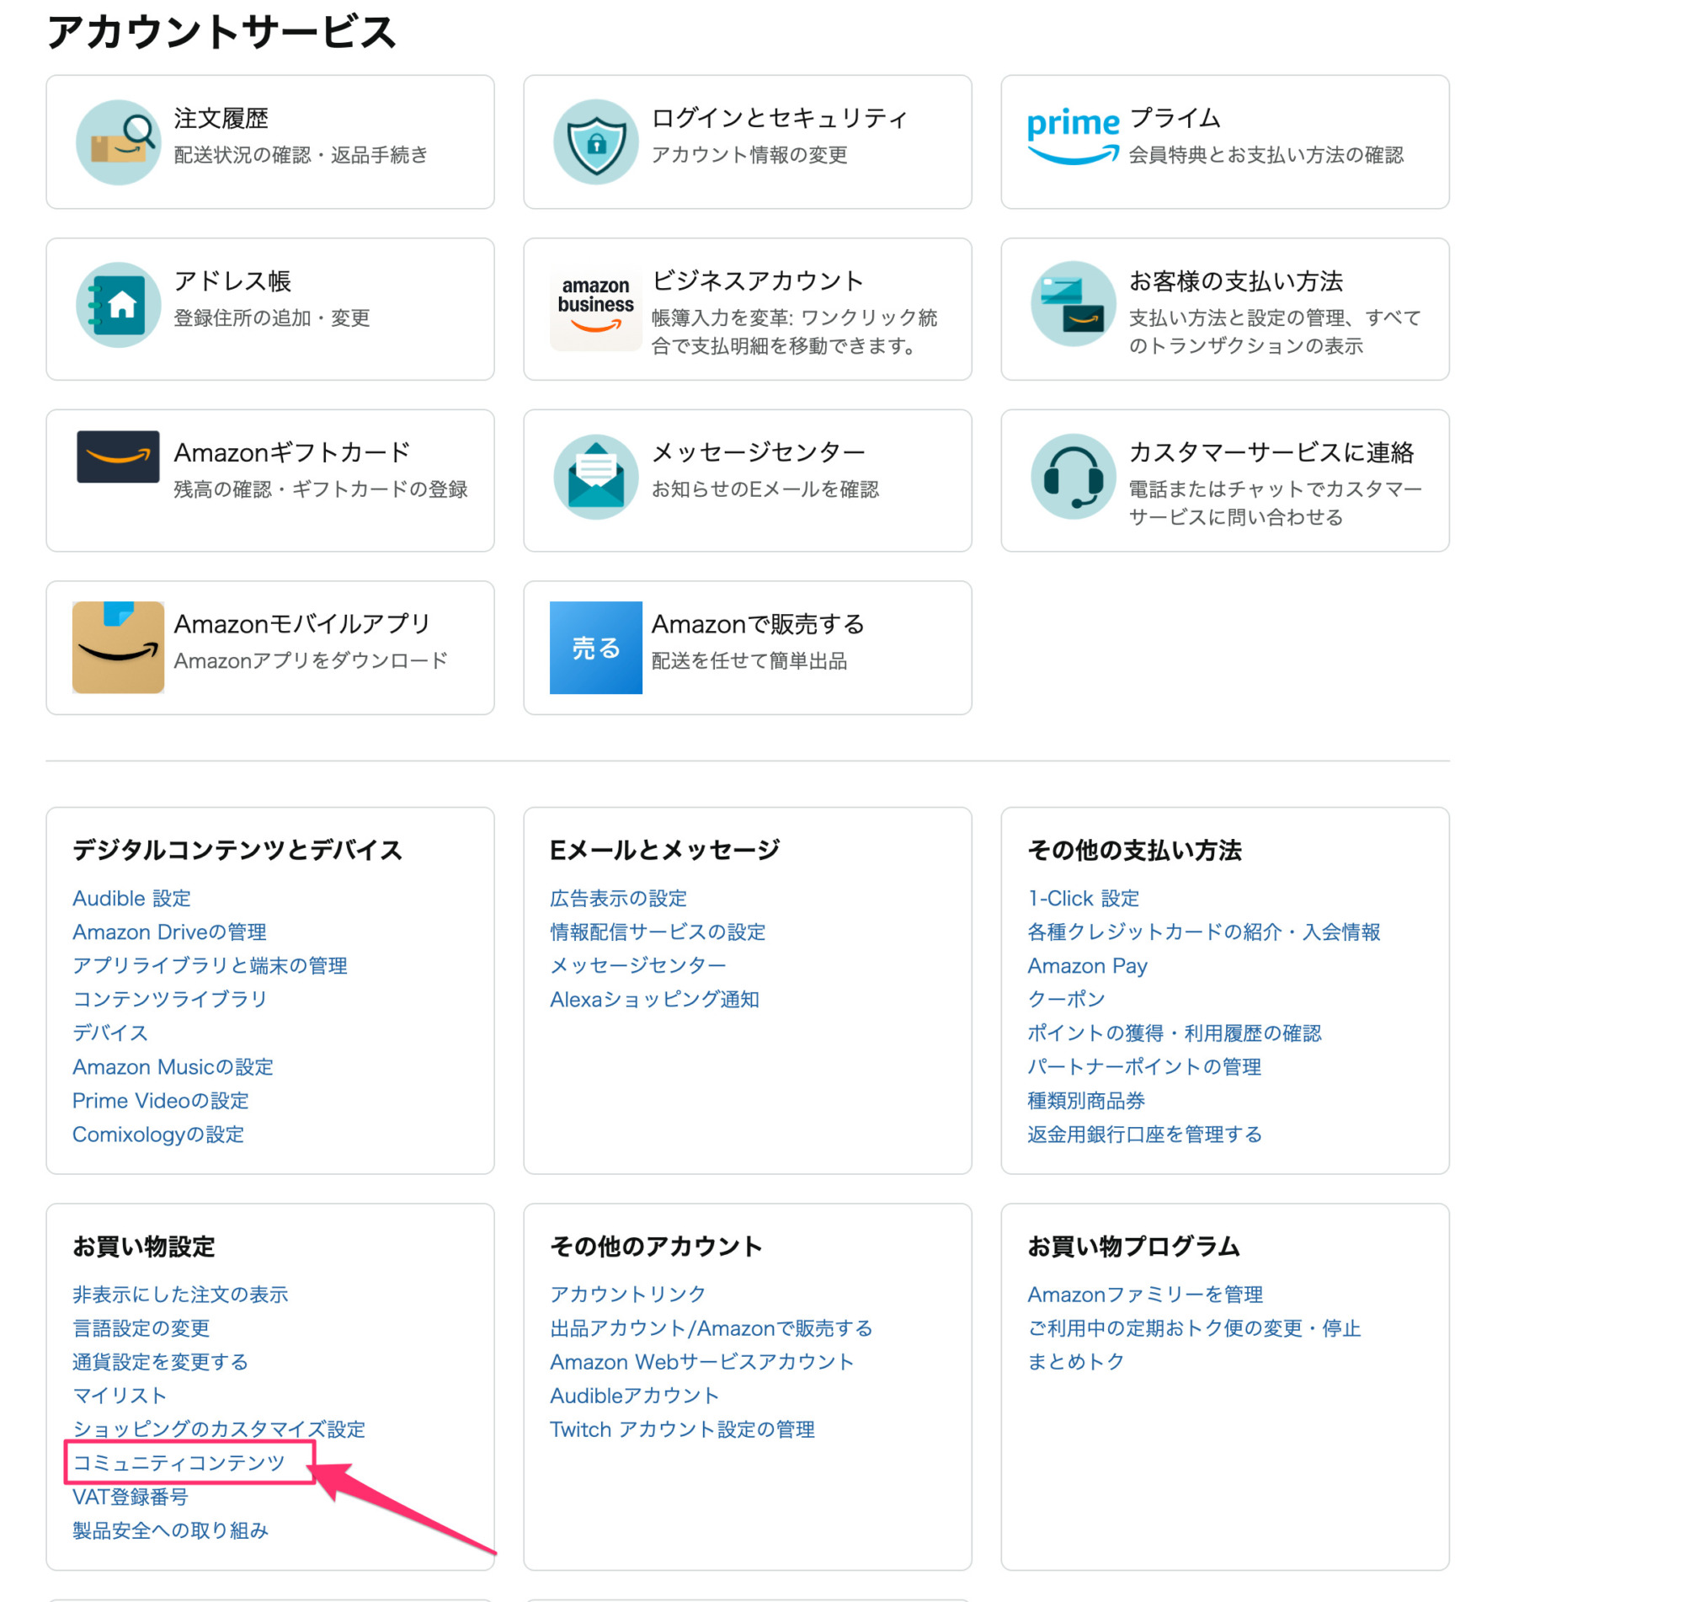
Task: Open 製品安全への取り組み link
Action: pos(170,1530)
